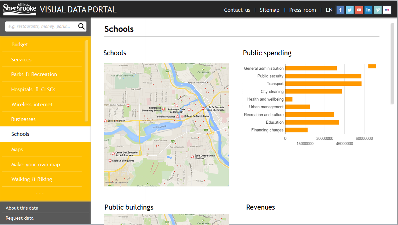
Task: Click the Health and wellbeing bar
Action: pyautogui.click(x=289, y=99)
